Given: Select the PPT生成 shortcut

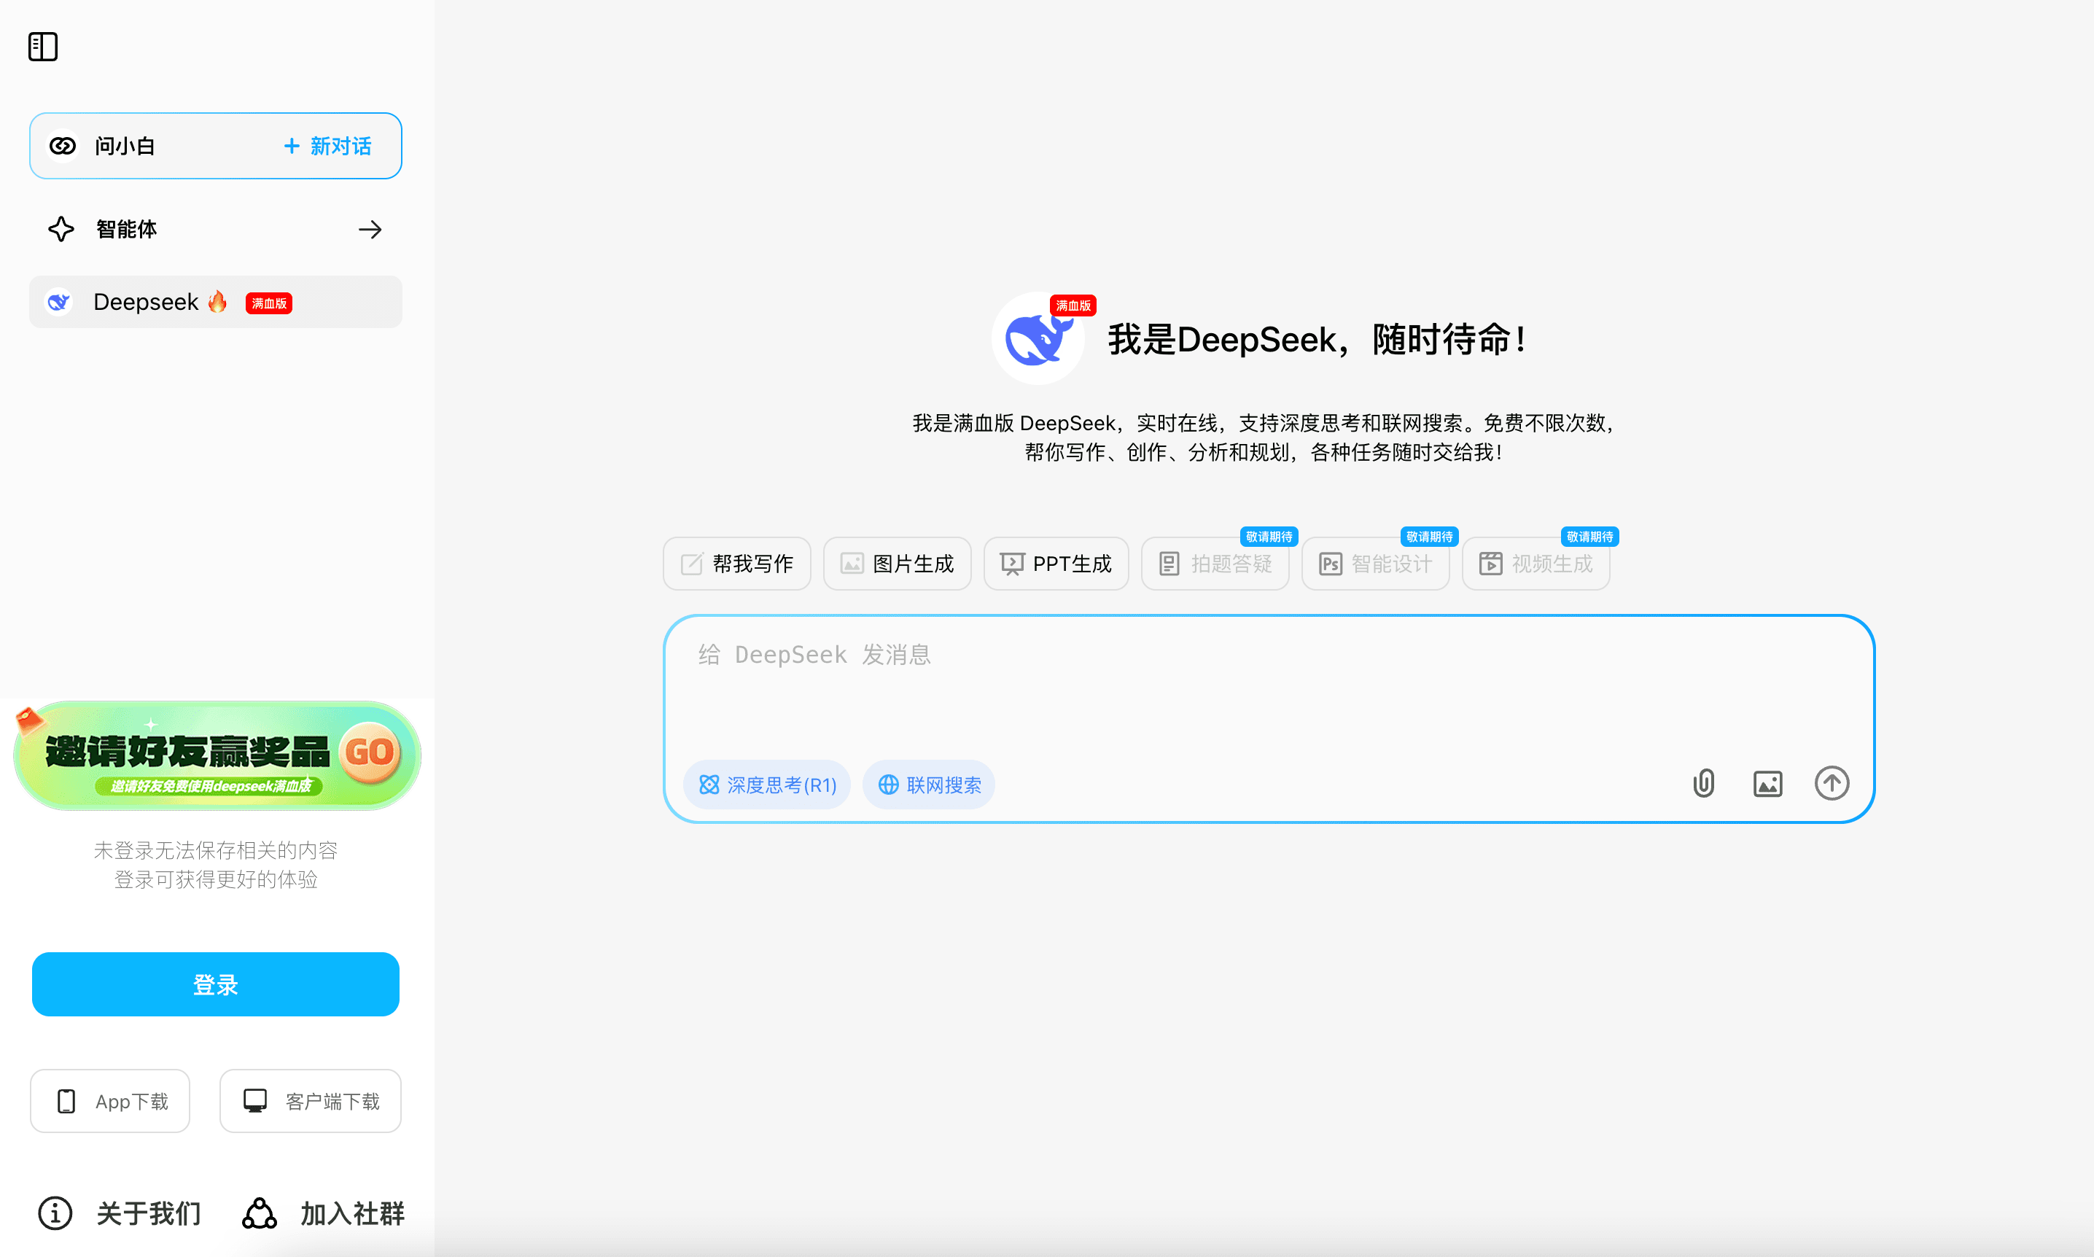Looking at the screenshot, I should tap(1056, 564).
